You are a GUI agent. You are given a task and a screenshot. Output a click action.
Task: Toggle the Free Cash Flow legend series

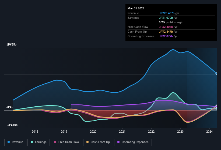coord(66,142)
